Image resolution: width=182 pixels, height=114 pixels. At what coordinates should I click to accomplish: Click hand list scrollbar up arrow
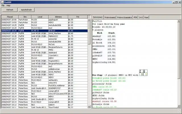[x=89, y=20]
